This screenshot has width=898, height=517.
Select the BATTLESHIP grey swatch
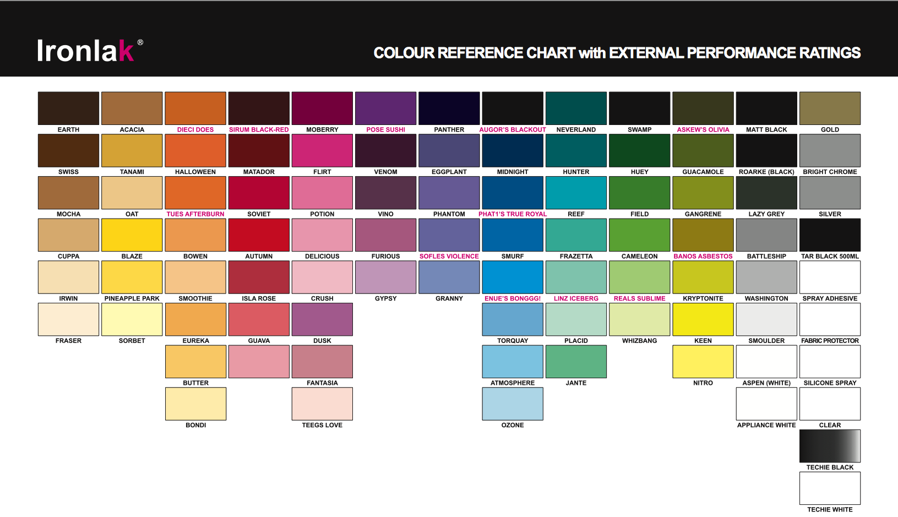pos(766,235)
